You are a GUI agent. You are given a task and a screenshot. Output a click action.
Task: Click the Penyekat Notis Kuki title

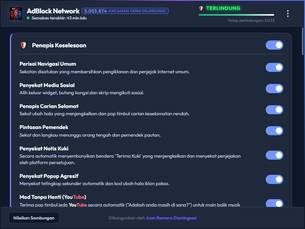coord(44,148)
